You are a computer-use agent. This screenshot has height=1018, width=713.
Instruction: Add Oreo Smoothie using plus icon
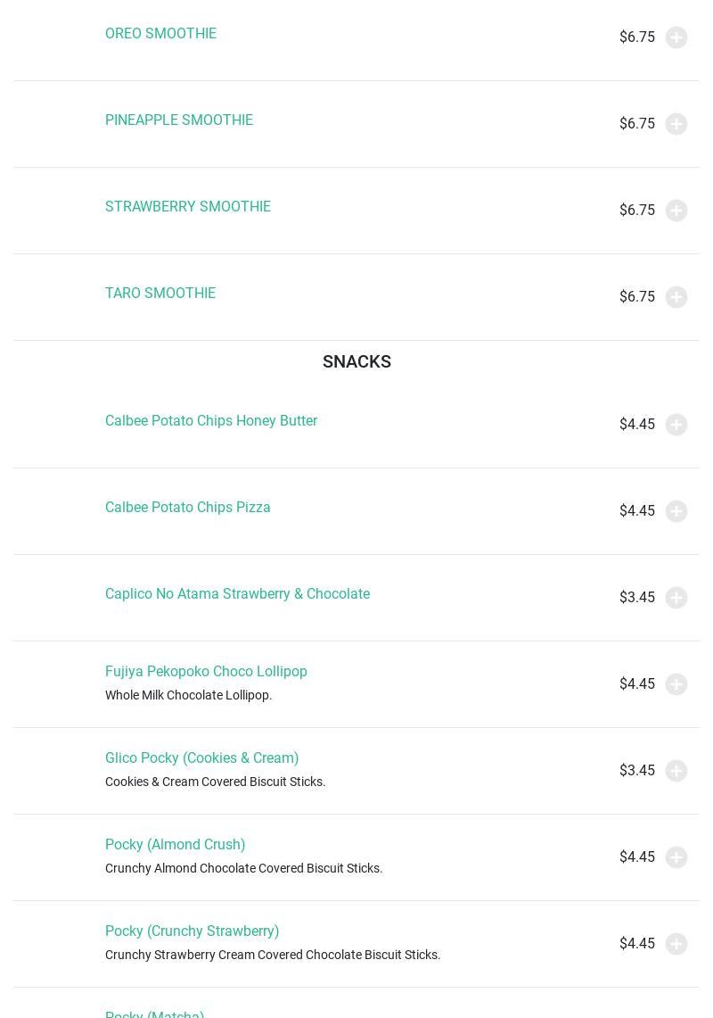point(676,37)
